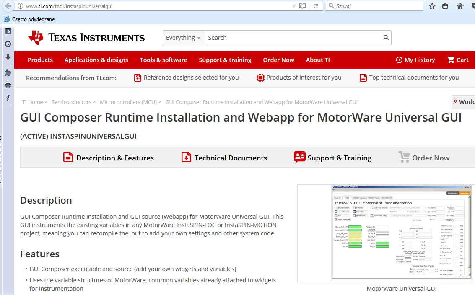
Task: Open the Products menu
Action: [x=40, y=60]
